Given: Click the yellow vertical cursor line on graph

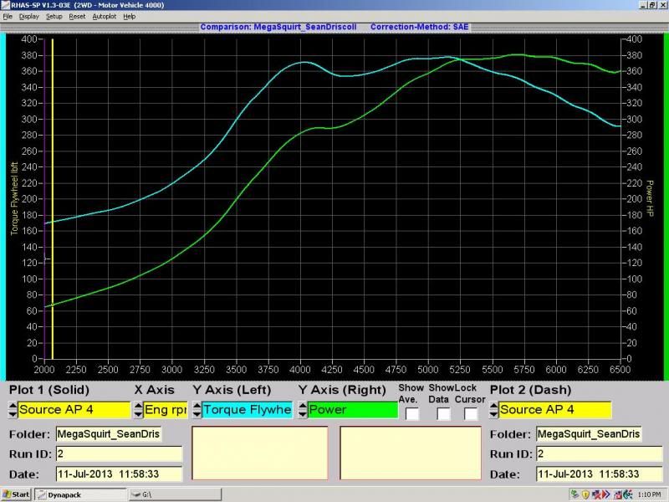Looking at the screenshot, I should coord(52,209).
